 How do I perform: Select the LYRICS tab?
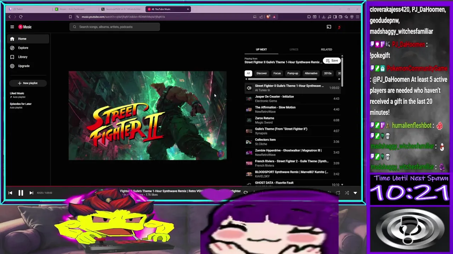294,49
